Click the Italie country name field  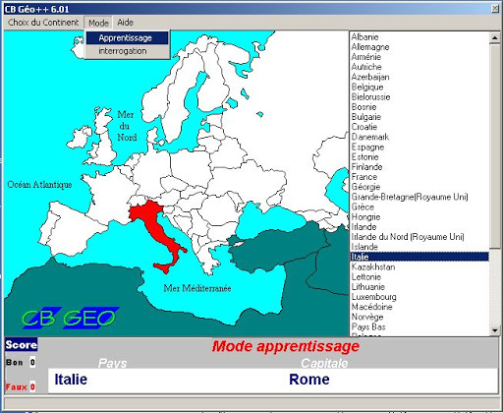coord(71,380)
